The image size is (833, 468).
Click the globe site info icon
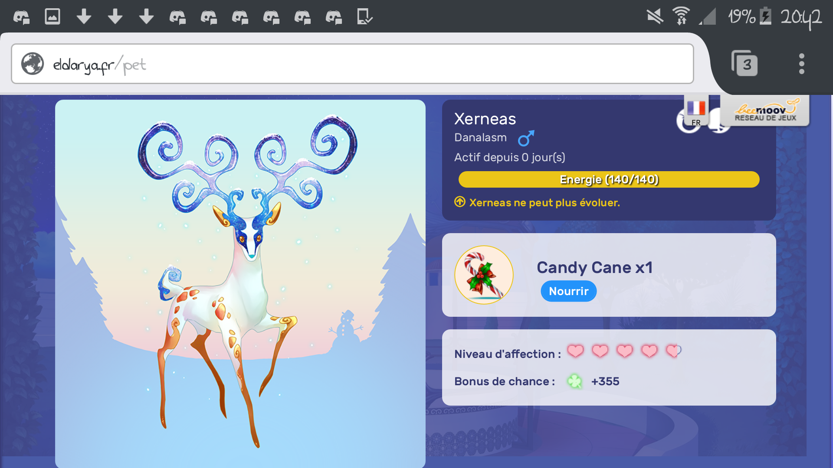(33, 64)
